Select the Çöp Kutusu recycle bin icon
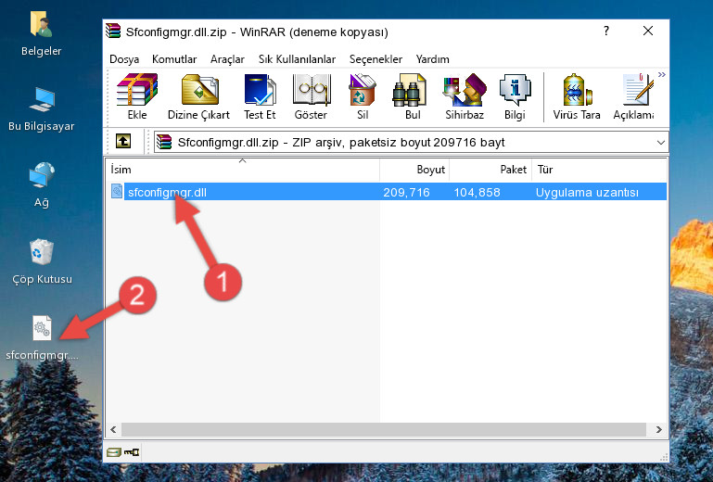The width and height of the screenshot is (713, 482). click(42, 262)
